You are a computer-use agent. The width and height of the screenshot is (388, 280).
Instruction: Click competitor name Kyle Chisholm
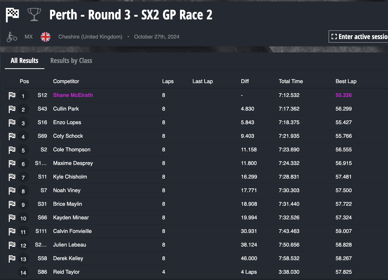point(70,177)
